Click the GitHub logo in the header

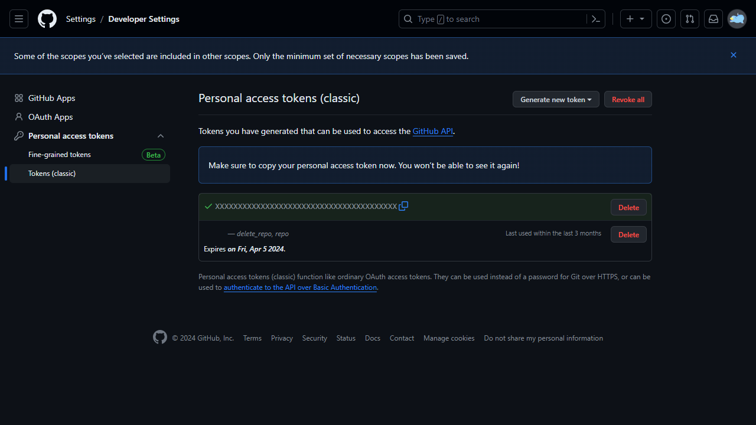coord(47,18)
